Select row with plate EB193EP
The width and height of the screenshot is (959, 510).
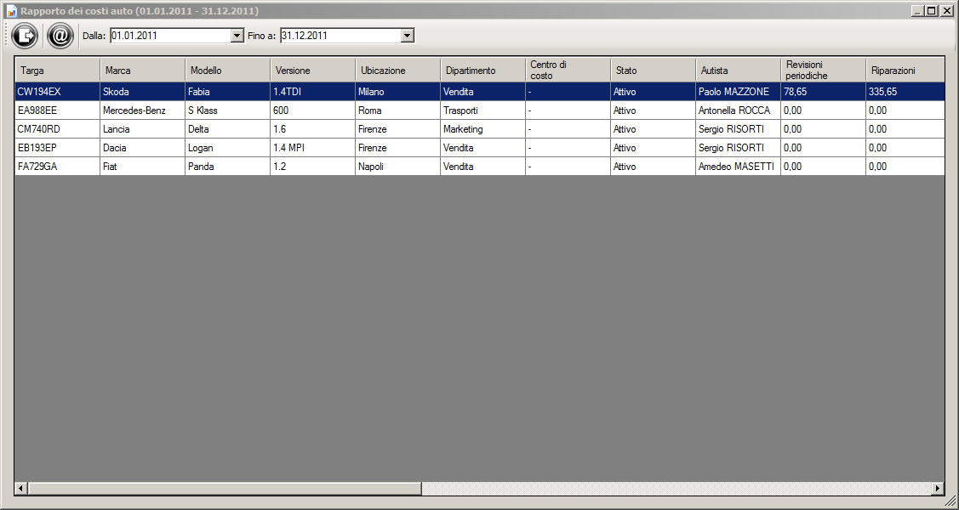click(x=480, y=148)
